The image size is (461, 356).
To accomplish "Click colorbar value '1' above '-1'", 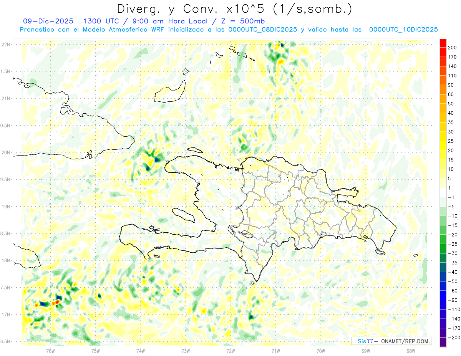I will click(449, 188).
